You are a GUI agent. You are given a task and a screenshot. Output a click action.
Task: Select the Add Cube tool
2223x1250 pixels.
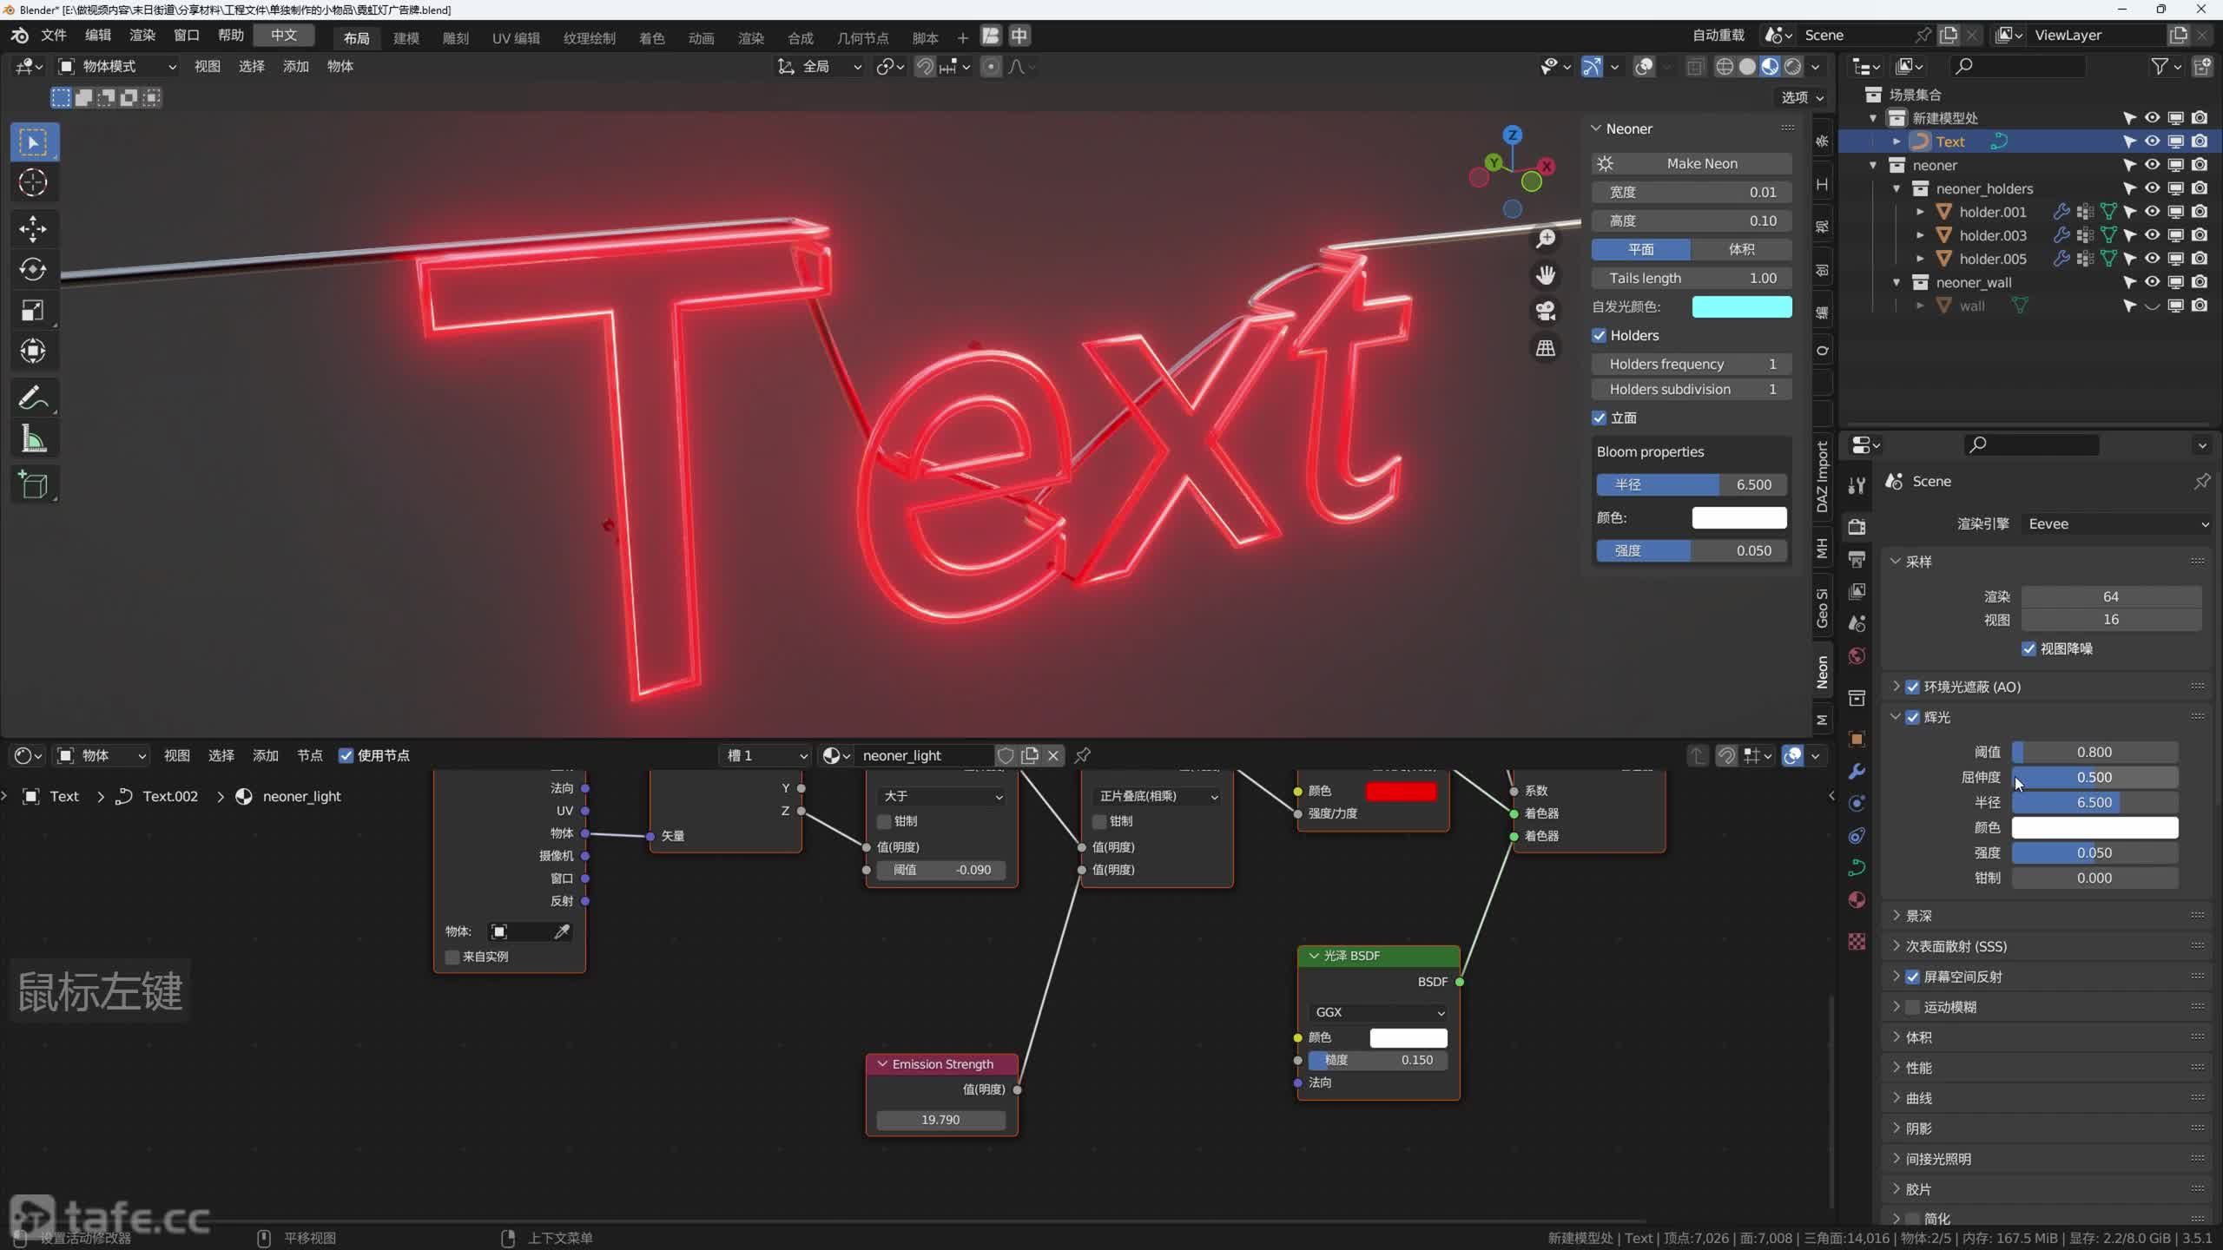[x=33, y=485]
